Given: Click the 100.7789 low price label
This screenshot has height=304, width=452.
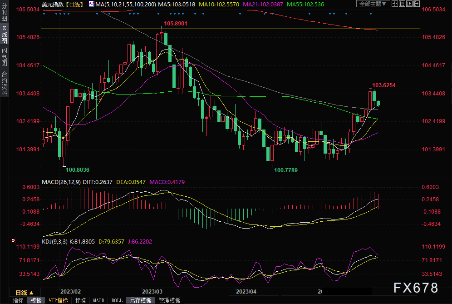Looking at the screenshot, I should point(285,170).
